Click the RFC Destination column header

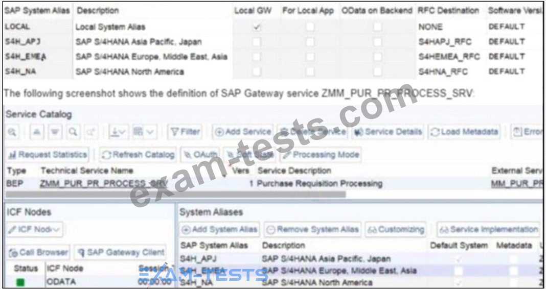[448, 11]
